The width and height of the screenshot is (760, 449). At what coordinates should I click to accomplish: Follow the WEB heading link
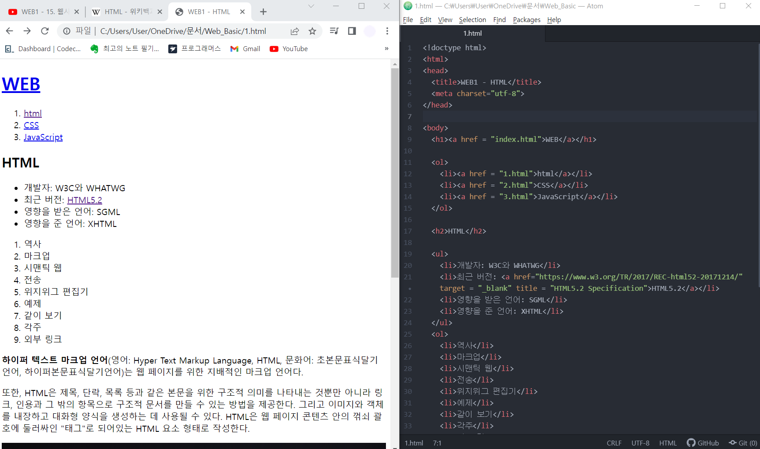coord(21,84)
